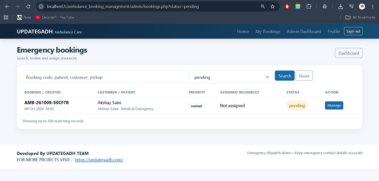Open the Extensions puzzle icon

pyautogui.click(x=309, y=7)
